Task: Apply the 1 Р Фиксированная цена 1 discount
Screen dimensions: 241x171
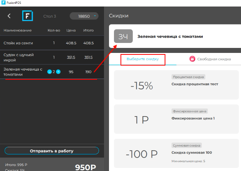Action: (176, 119)
